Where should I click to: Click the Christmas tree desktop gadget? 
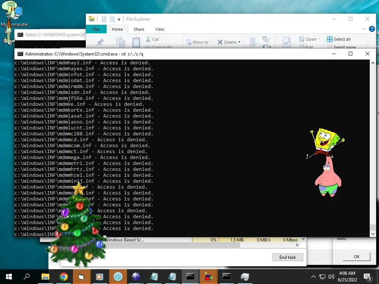click(77, 225)
